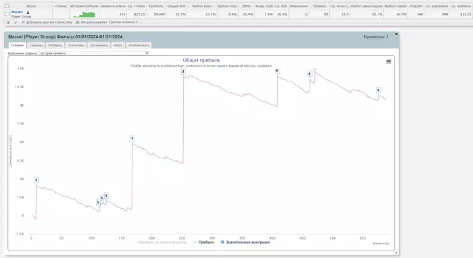Click the panel resize handle corner

pos(397,253)
